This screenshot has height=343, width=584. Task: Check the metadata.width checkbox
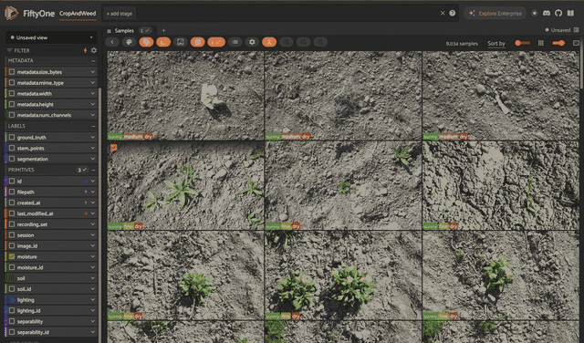click(x=12, y=93)
